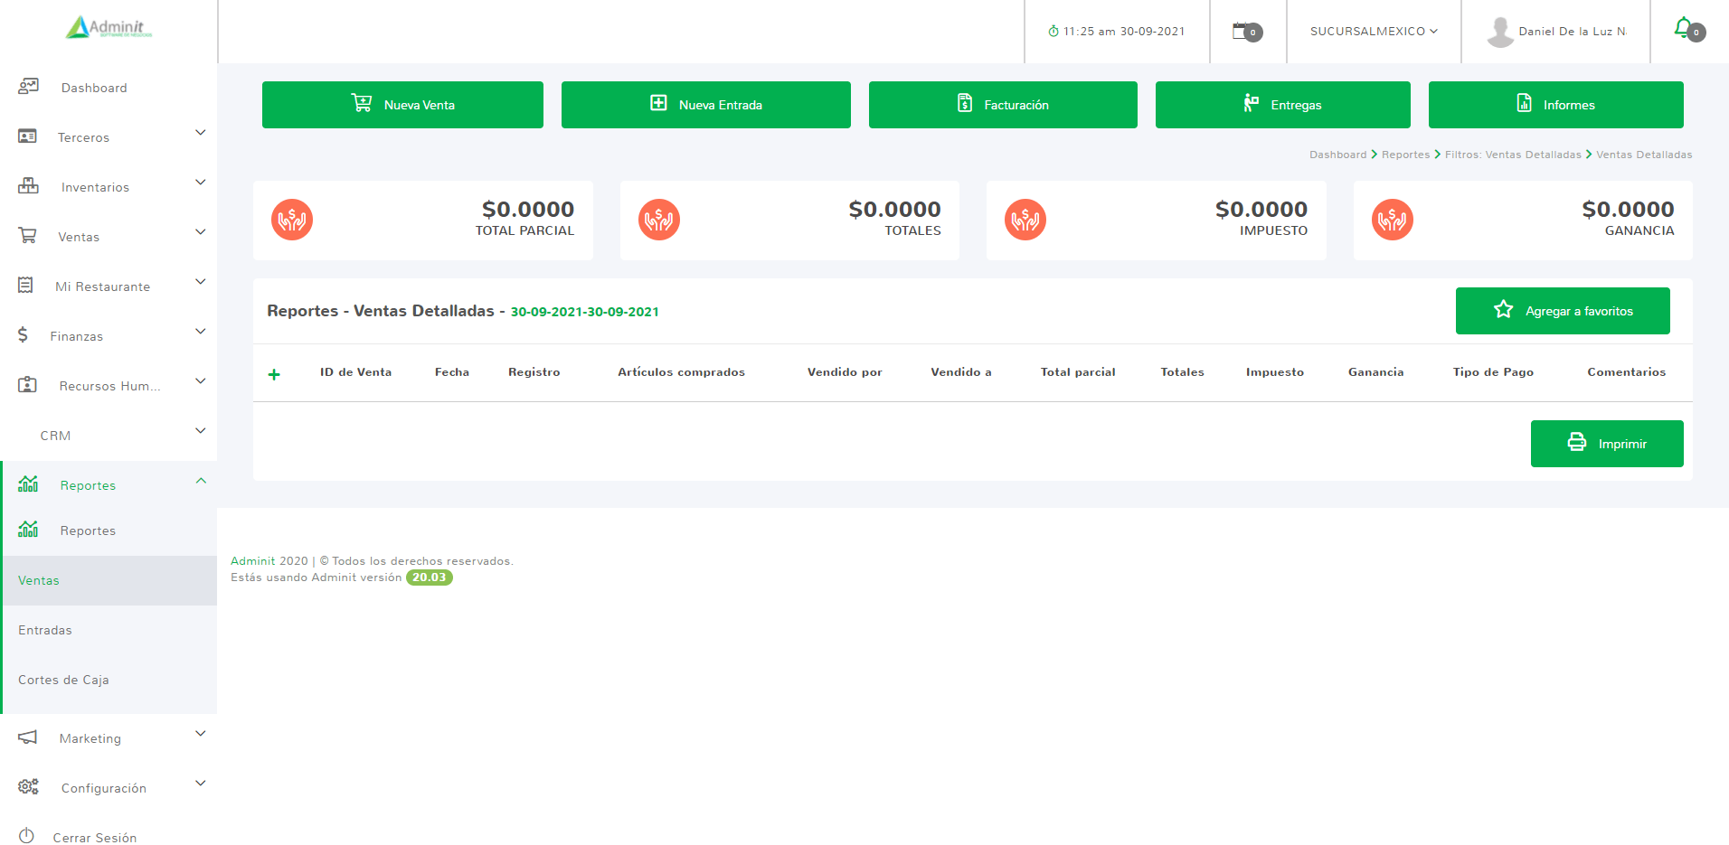The width and height of the screenshot is (1729, 845).
Task: Click the Total Parcial orange money icon
Action: (x=292, y=220)
